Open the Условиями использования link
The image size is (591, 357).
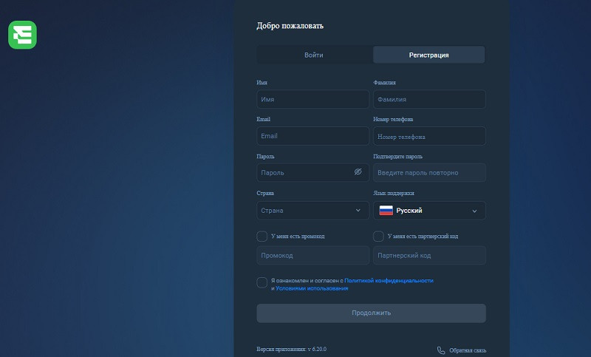click(311, 288)
